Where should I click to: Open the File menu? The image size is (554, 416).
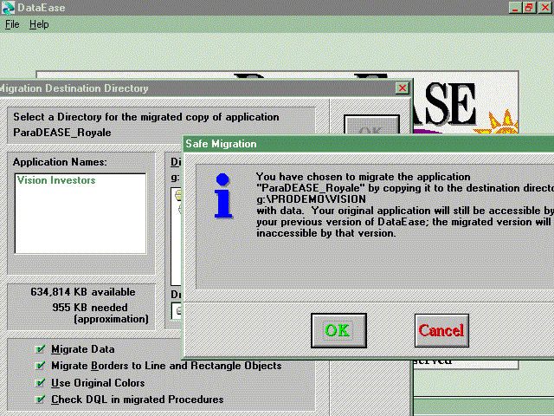(x=12, y=24)
